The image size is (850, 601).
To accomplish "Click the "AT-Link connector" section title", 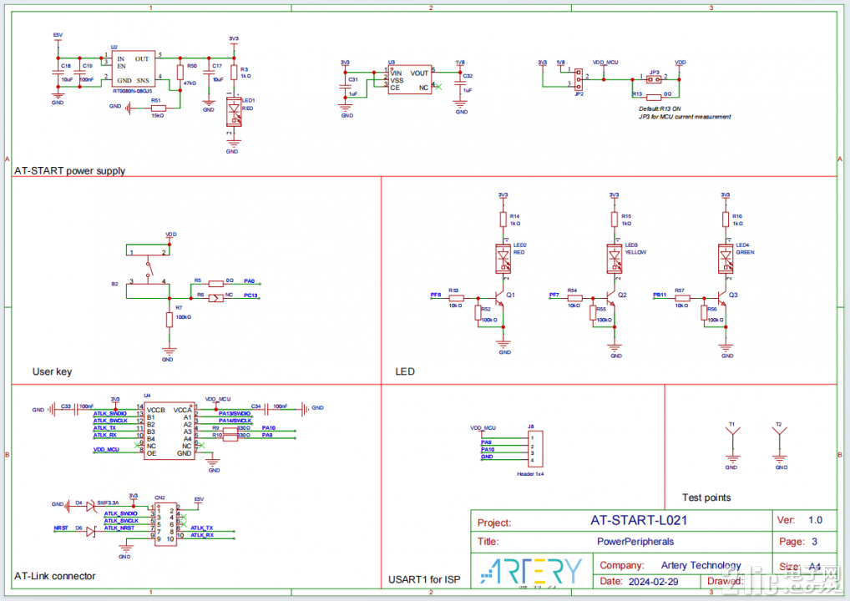I will [55, 576].
